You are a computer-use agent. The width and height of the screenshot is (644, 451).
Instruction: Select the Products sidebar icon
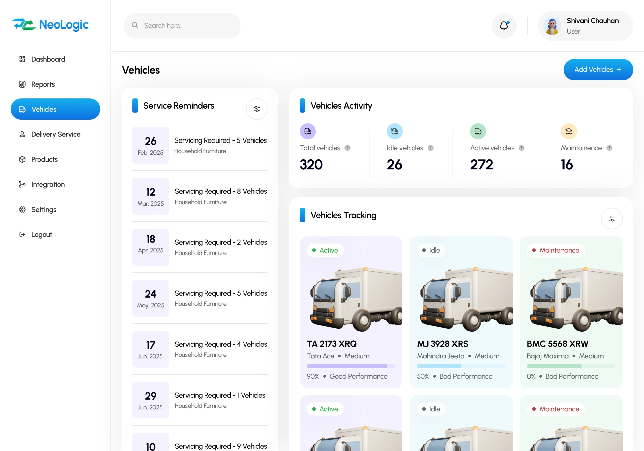pyautogui.click(x=22, y=159)
